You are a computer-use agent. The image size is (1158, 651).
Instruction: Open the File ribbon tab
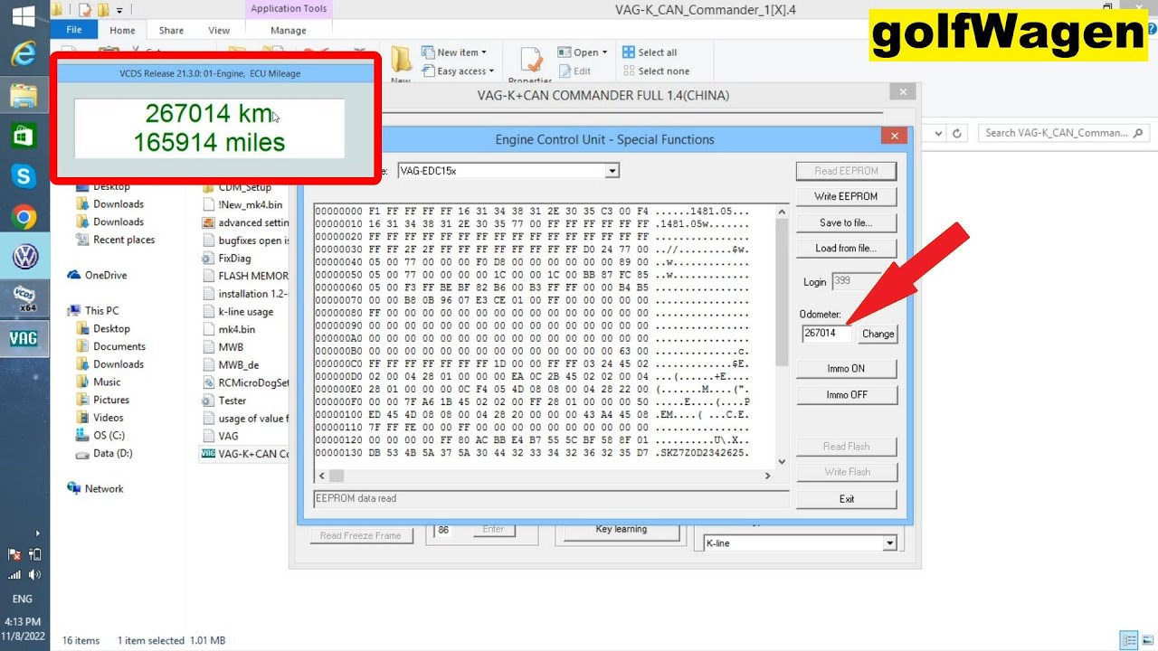coord(74,30)
